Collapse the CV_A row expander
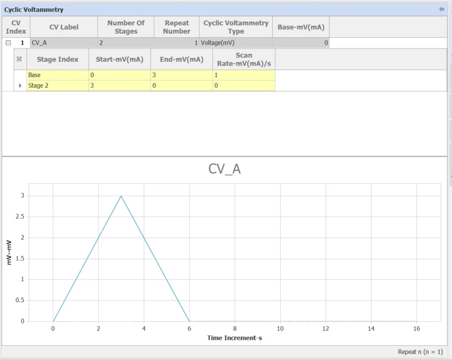This screenshot has height=360, width=452. 8,43
